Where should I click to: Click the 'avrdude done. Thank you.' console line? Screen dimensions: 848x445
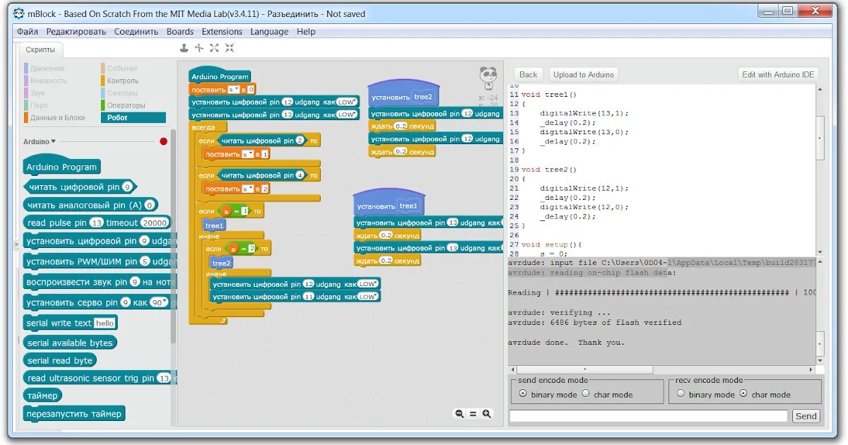[x=566, y=343]
